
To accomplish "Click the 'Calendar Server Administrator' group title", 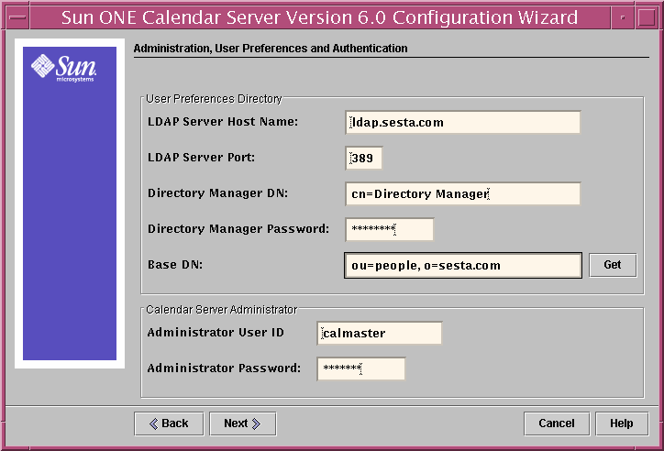I will point(221,310).
